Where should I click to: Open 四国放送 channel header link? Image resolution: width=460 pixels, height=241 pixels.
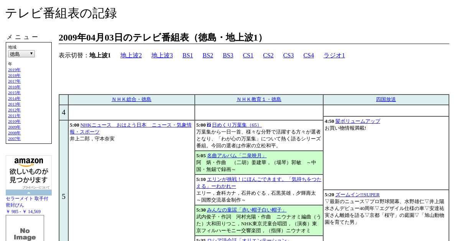click(x=386, y=99)
